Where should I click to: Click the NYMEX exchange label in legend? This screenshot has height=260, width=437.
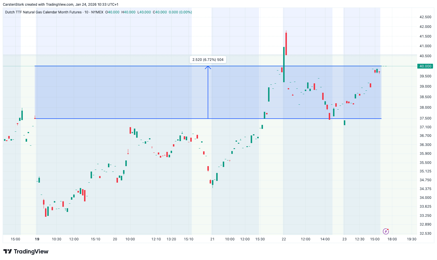pos(97,12)
